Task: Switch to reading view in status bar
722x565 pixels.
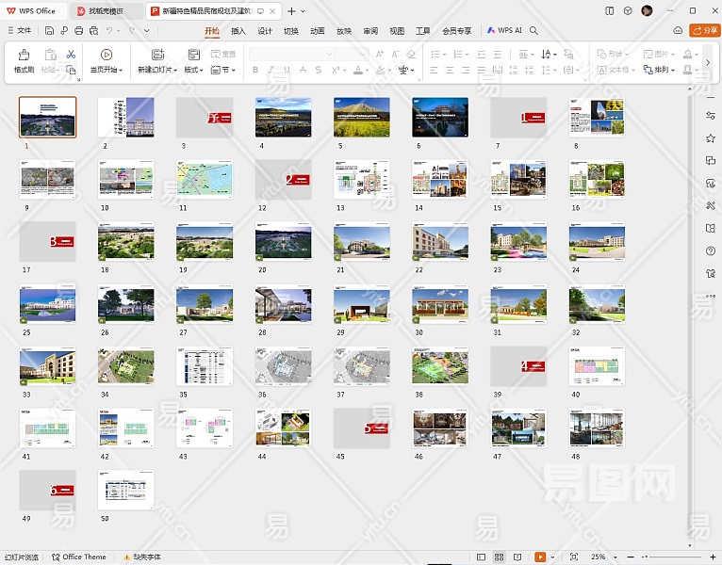Action: (517, 557)
